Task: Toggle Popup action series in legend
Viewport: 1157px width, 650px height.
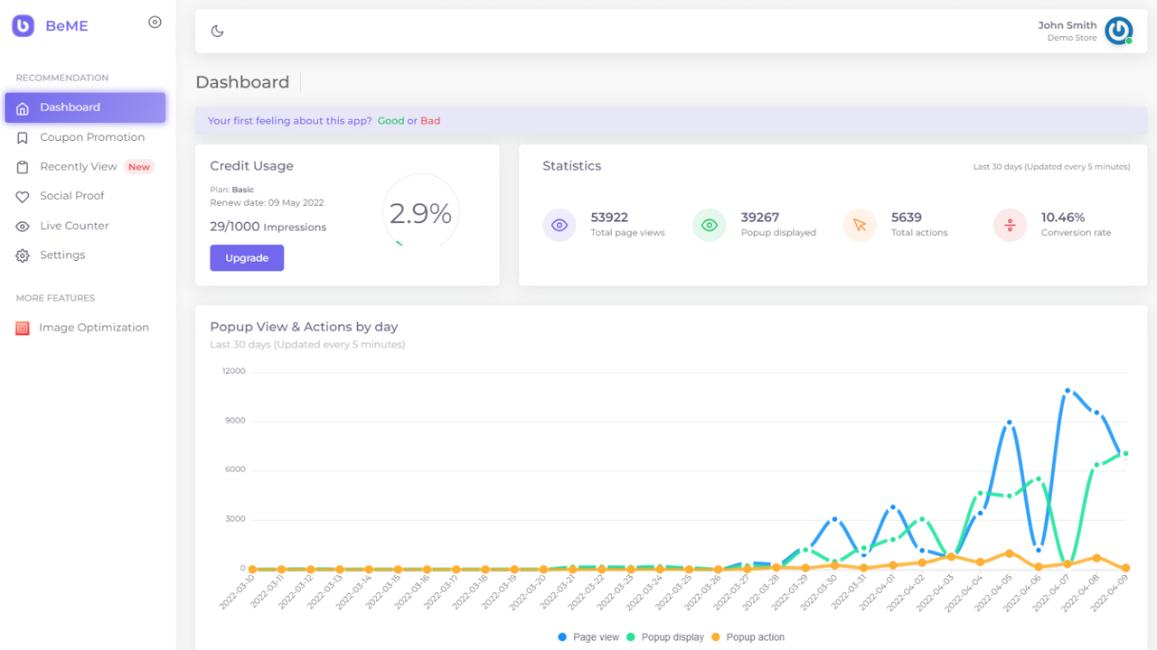Action: (x=748, y=637)
